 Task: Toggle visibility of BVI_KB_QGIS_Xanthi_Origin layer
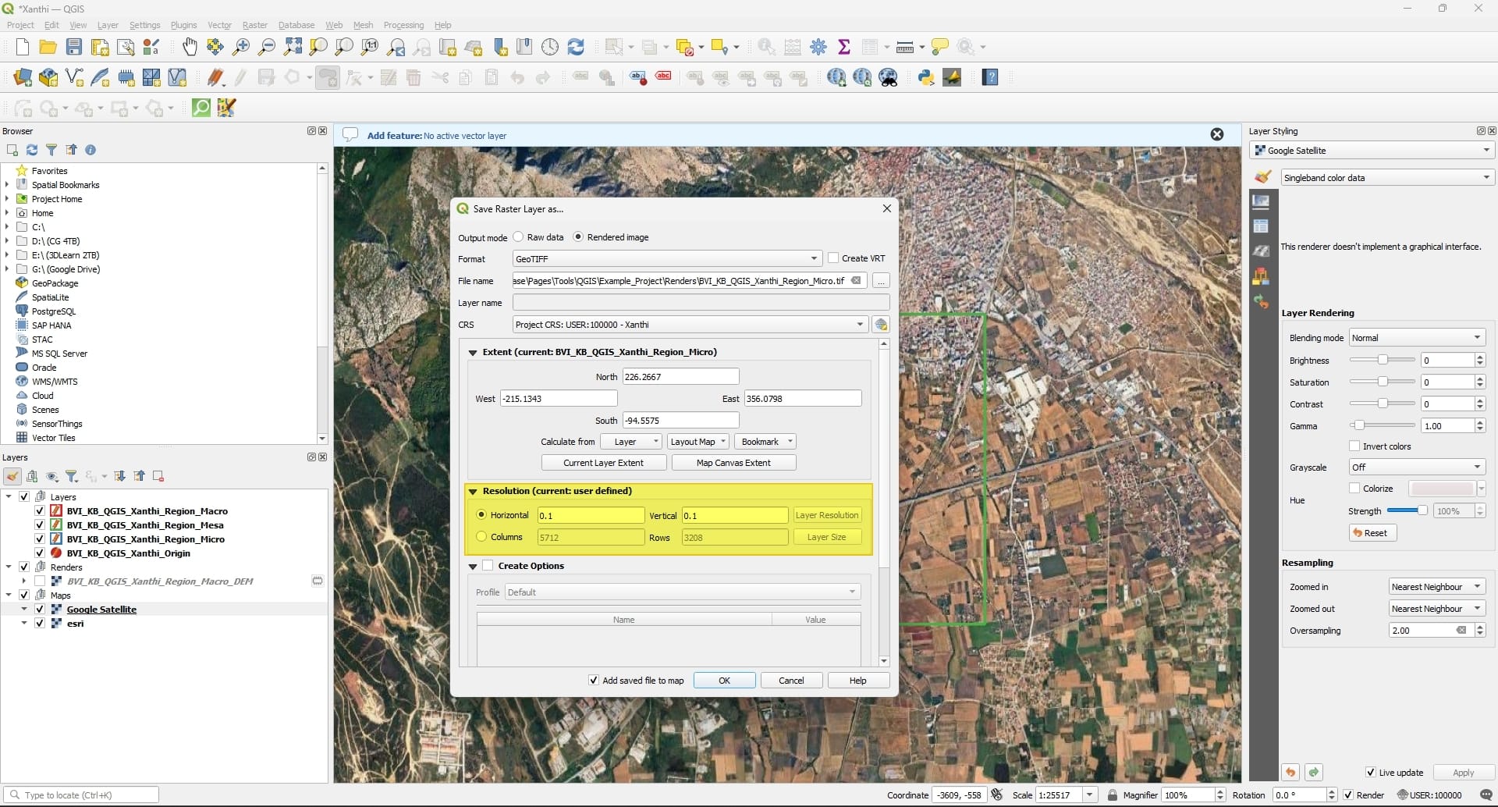tap(40, 553)
